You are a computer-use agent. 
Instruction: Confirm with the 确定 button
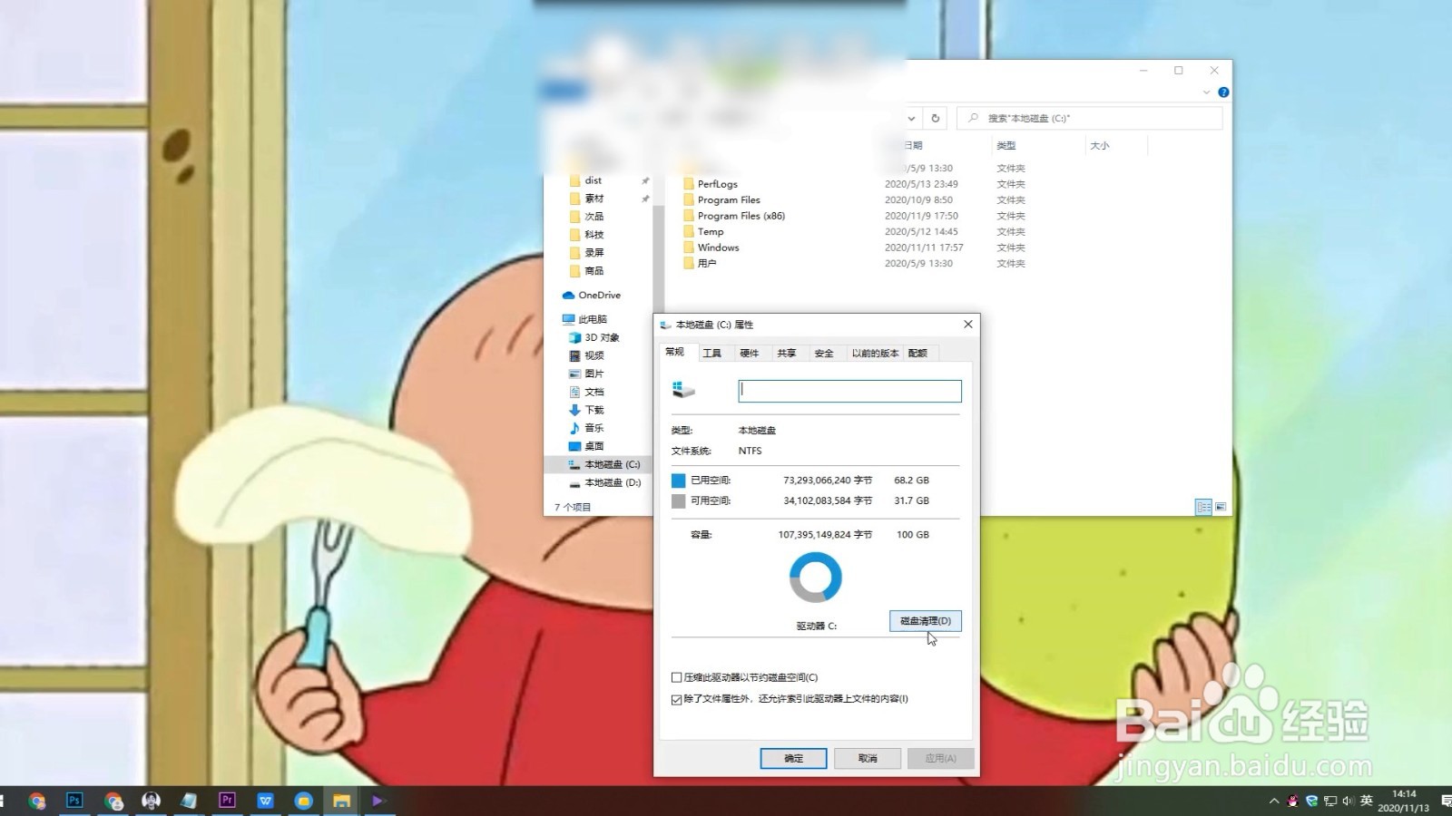(x=793, y=758)
